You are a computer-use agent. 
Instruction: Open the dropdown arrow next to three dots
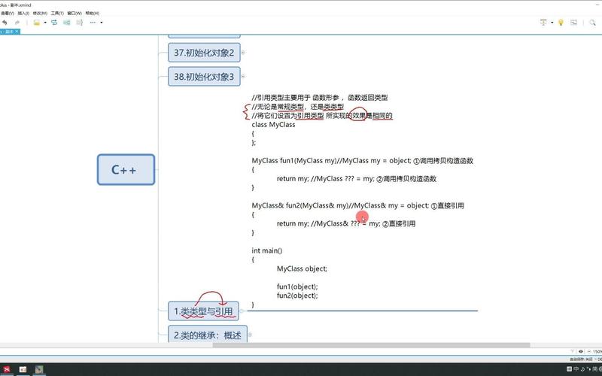(x=102, y=23)
